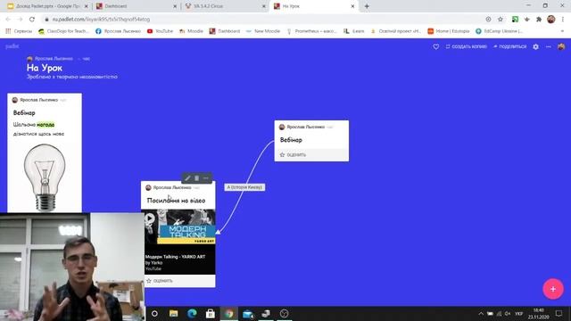
Task: Open the connector label on the arrow
Action: pyautogui.click(x=244, y=187)
